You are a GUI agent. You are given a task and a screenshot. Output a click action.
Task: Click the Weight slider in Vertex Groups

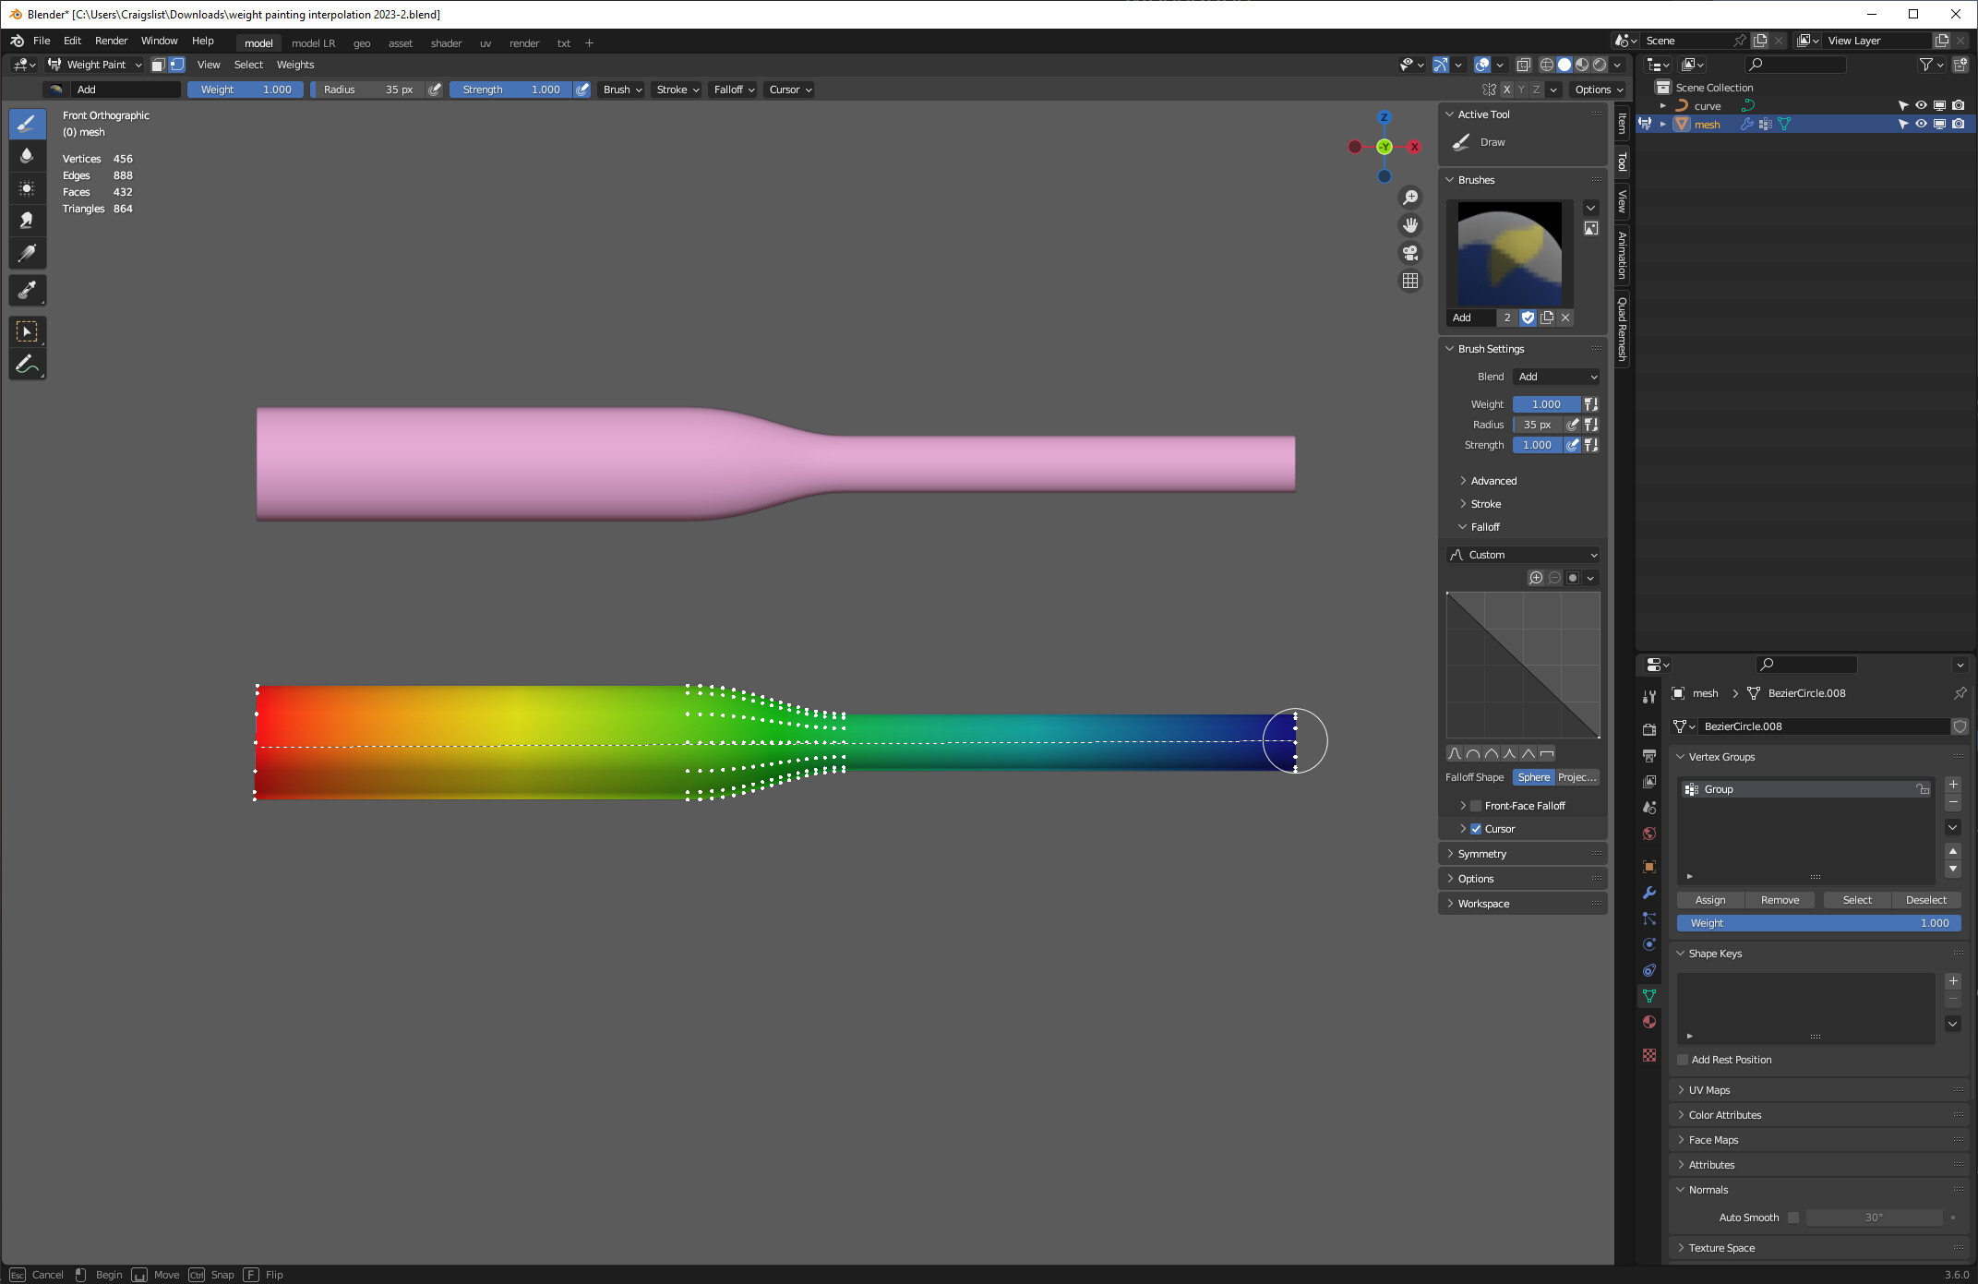pos(1818,923)
